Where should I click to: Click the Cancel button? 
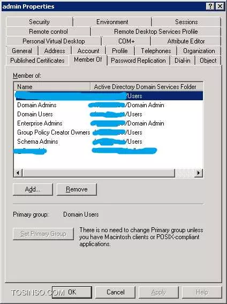[115, 292]
